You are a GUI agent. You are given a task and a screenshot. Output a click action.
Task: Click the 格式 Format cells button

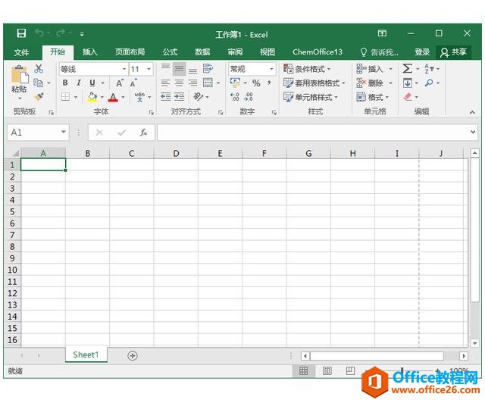[x=372, y=97]
